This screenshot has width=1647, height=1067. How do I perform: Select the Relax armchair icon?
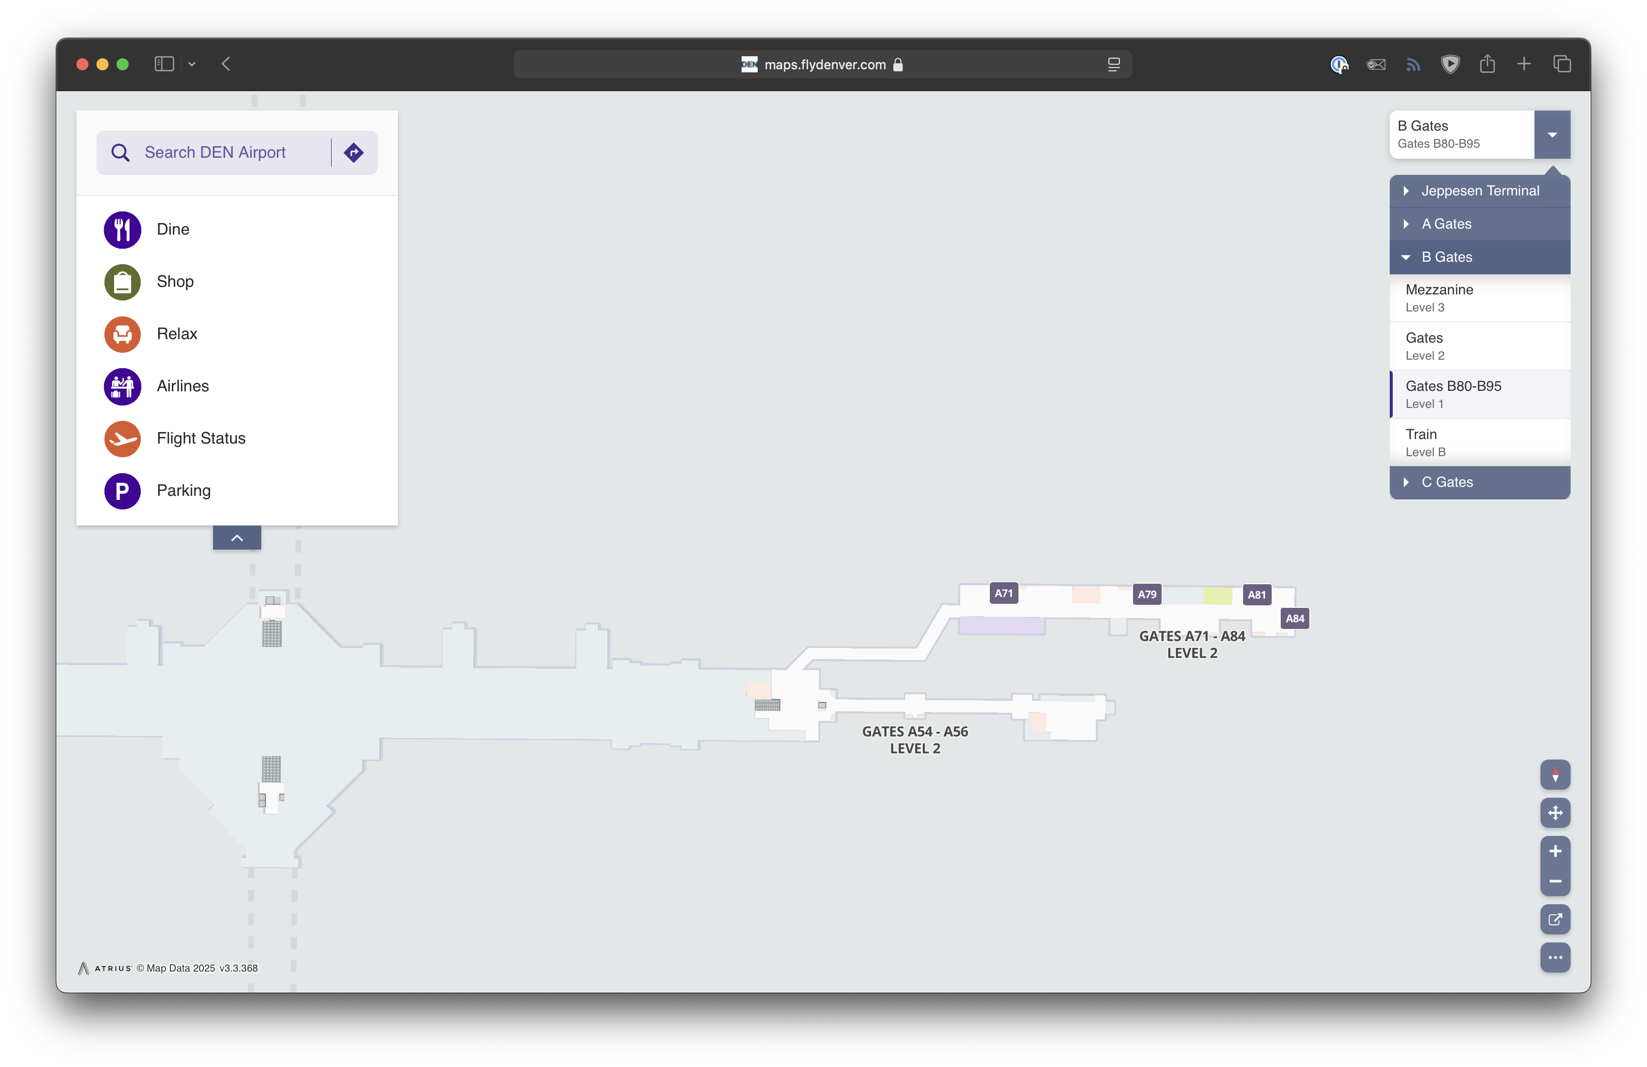tap(123, 334)
